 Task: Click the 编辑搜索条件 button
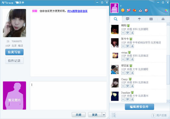139,107
